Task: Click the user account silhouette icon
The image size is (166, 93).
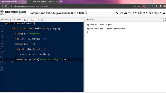Action: point(164,13)
